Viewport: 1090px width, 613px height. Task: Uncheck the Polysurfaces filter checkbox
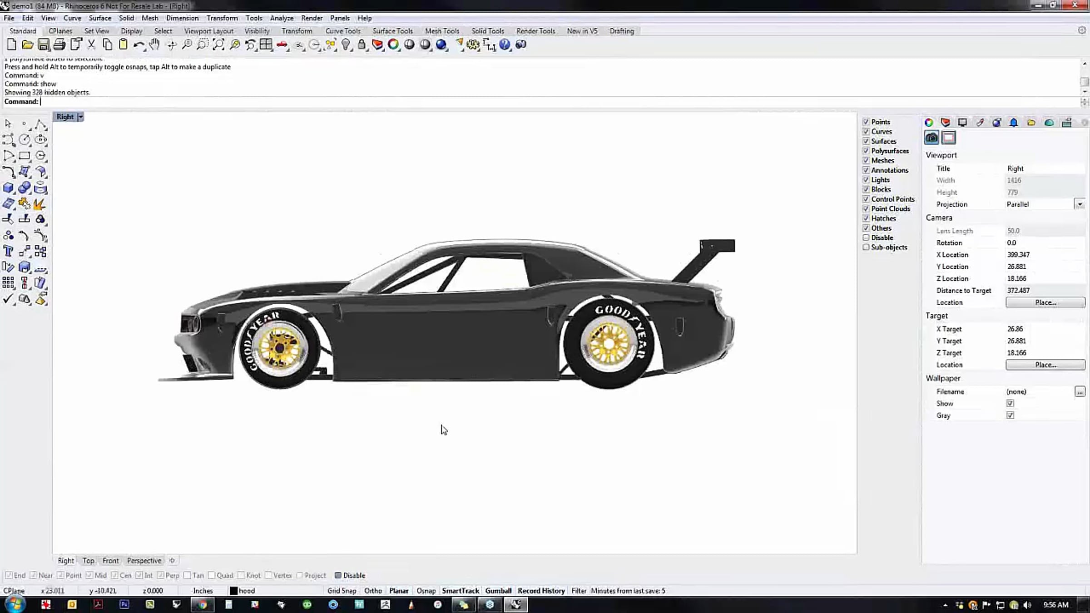click(866, 151)
